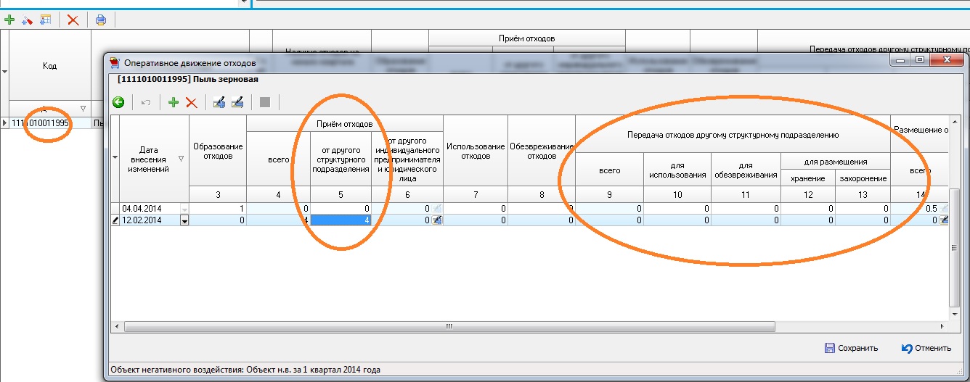Click the green plus icon in main toolbar
Screen dimensions: 970x382
pos(9,20)
